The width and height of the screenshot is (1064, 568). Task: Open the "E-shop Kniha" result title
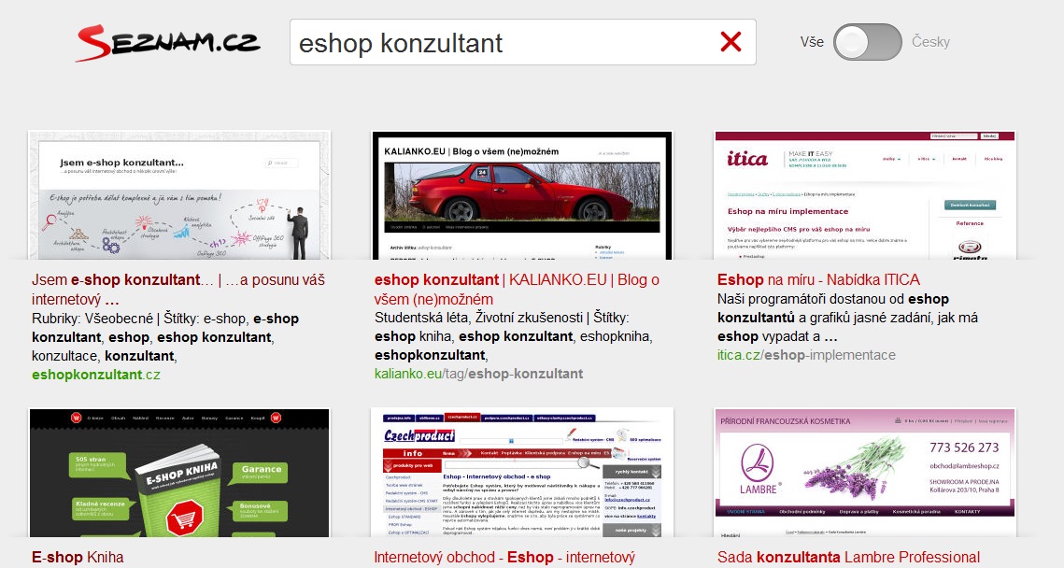point(78,558)
